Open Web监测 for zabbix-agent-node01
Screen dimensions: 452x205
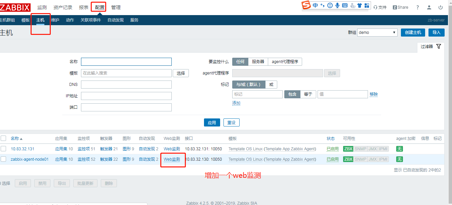(172, 159)
